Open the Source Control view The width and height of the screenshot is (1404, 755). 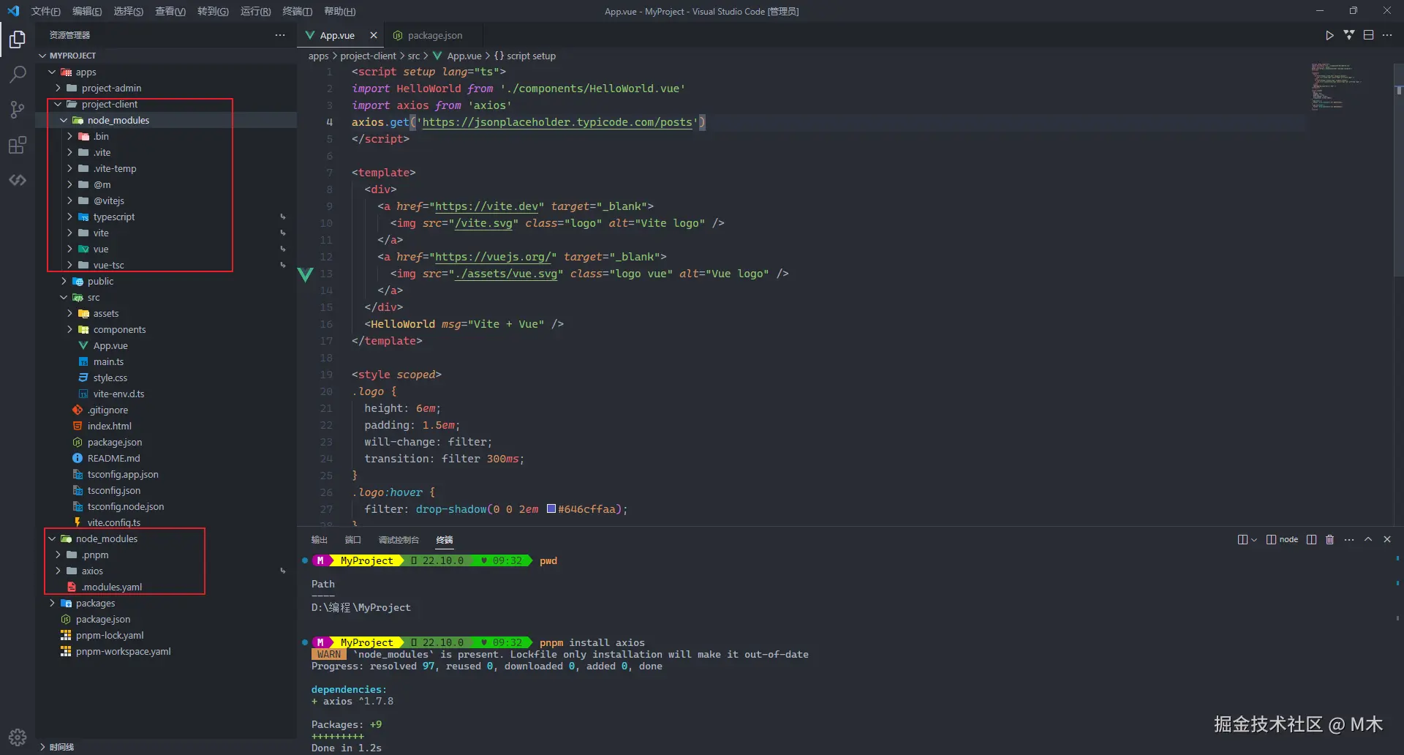click(x=18, y=110)
